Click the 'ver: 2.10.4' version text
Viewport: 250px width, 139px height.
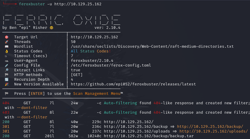(x=107, y=28)
